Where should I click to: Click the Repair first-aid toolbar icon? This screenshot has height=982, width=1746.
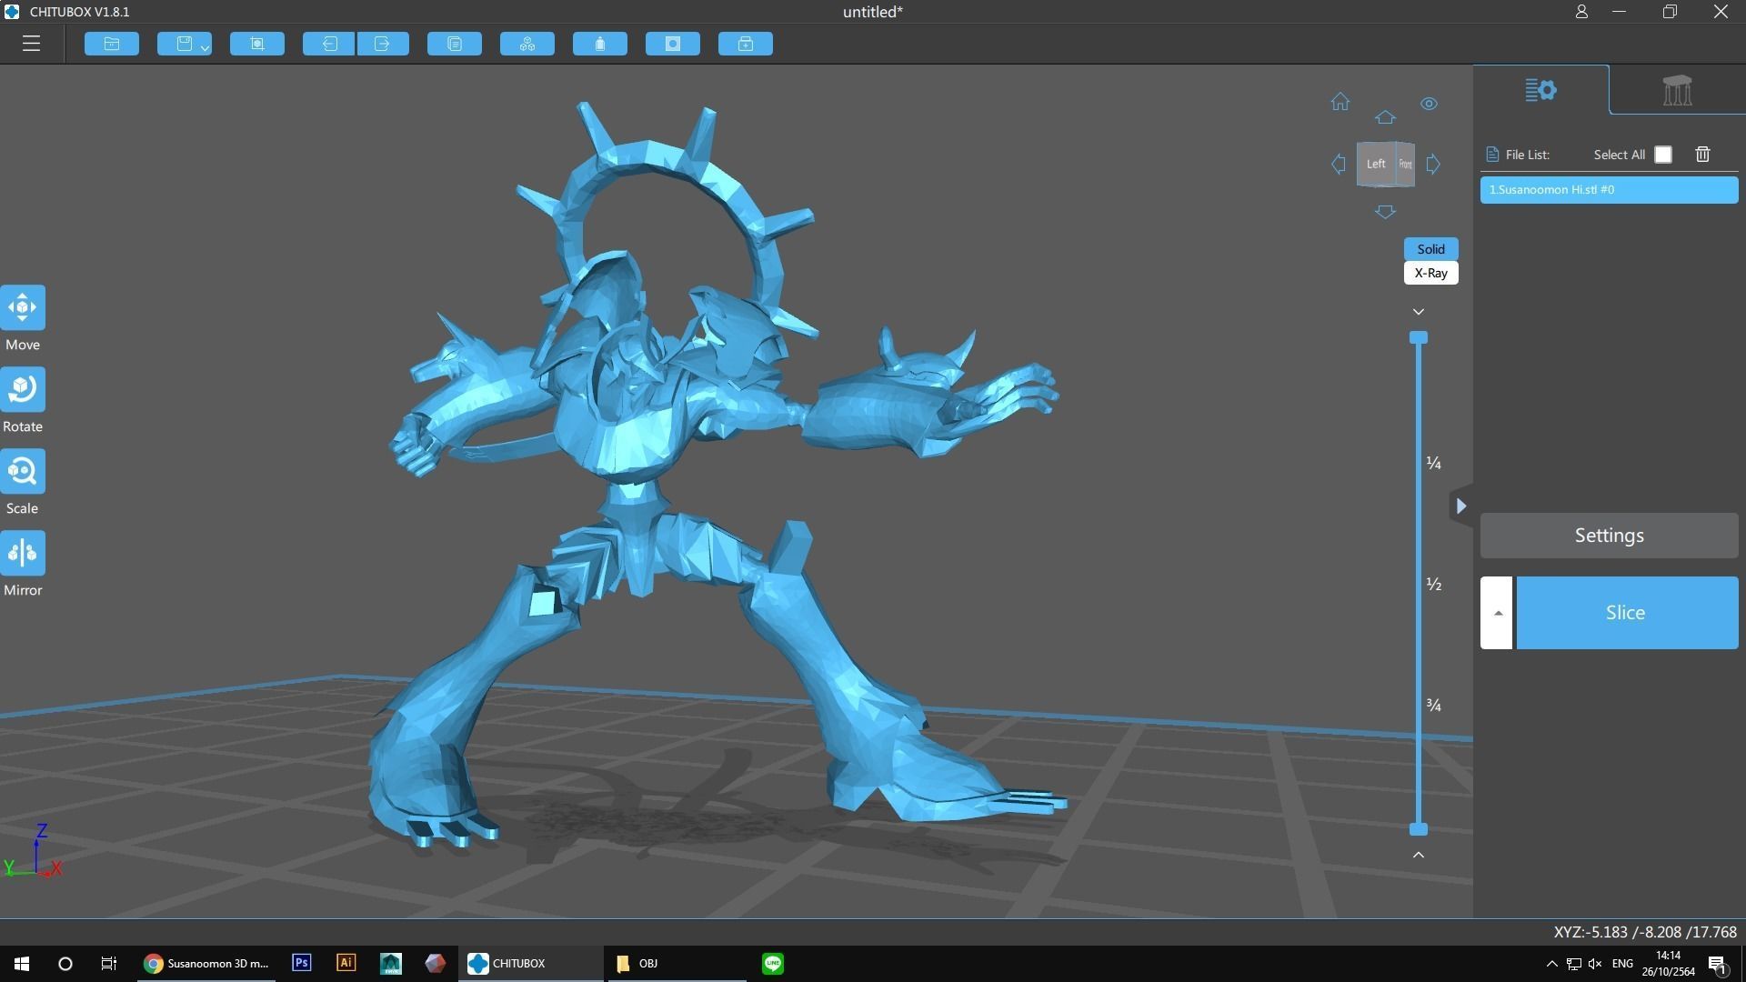(x=746, y=44)
